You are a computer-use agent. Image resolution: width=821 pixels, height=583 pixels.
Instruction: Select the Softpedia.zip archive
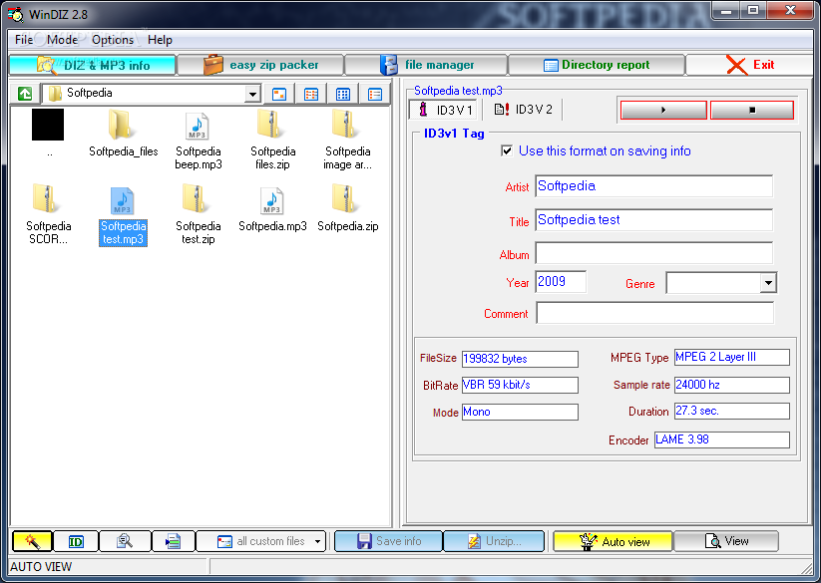tap(348, 207)
